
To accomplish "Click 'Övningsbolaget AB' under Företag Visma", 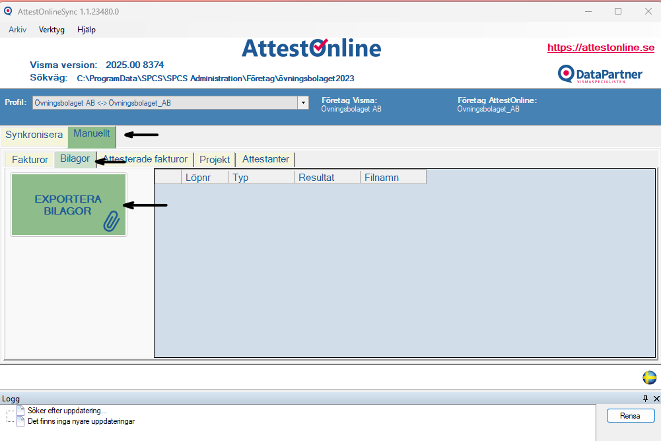I will (351, 109).
